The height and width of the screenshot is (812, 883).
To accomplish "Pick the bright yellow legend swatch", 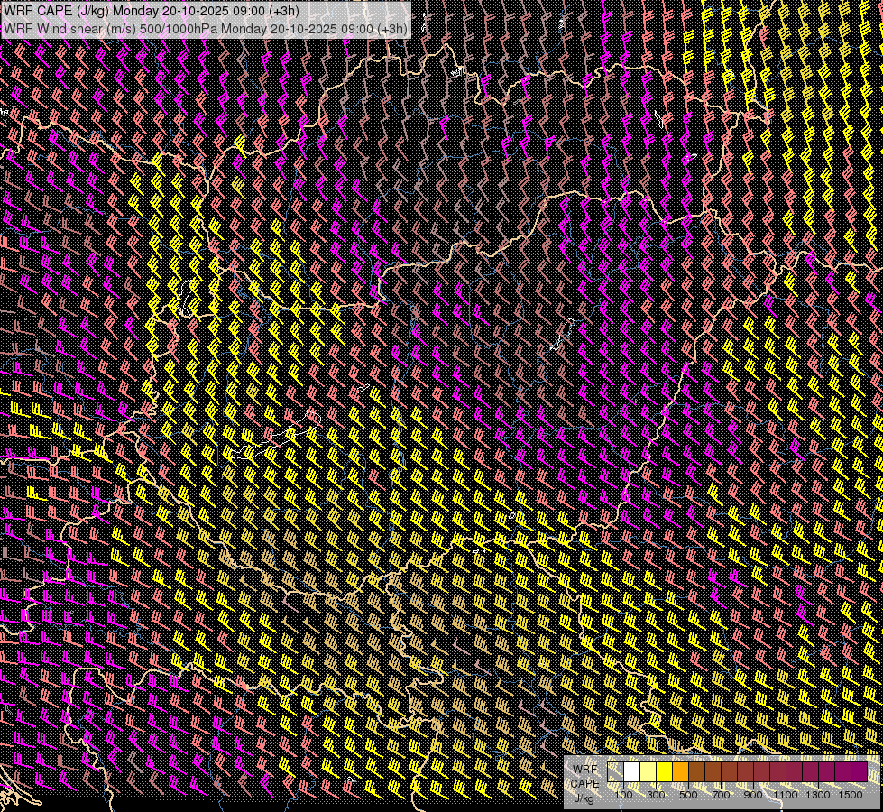I will pos(664,772).
